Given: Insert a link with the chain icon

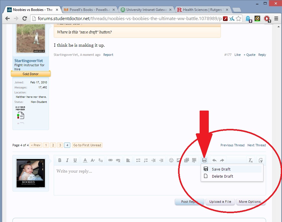Looking at the screenshot, I should (110, 160).
